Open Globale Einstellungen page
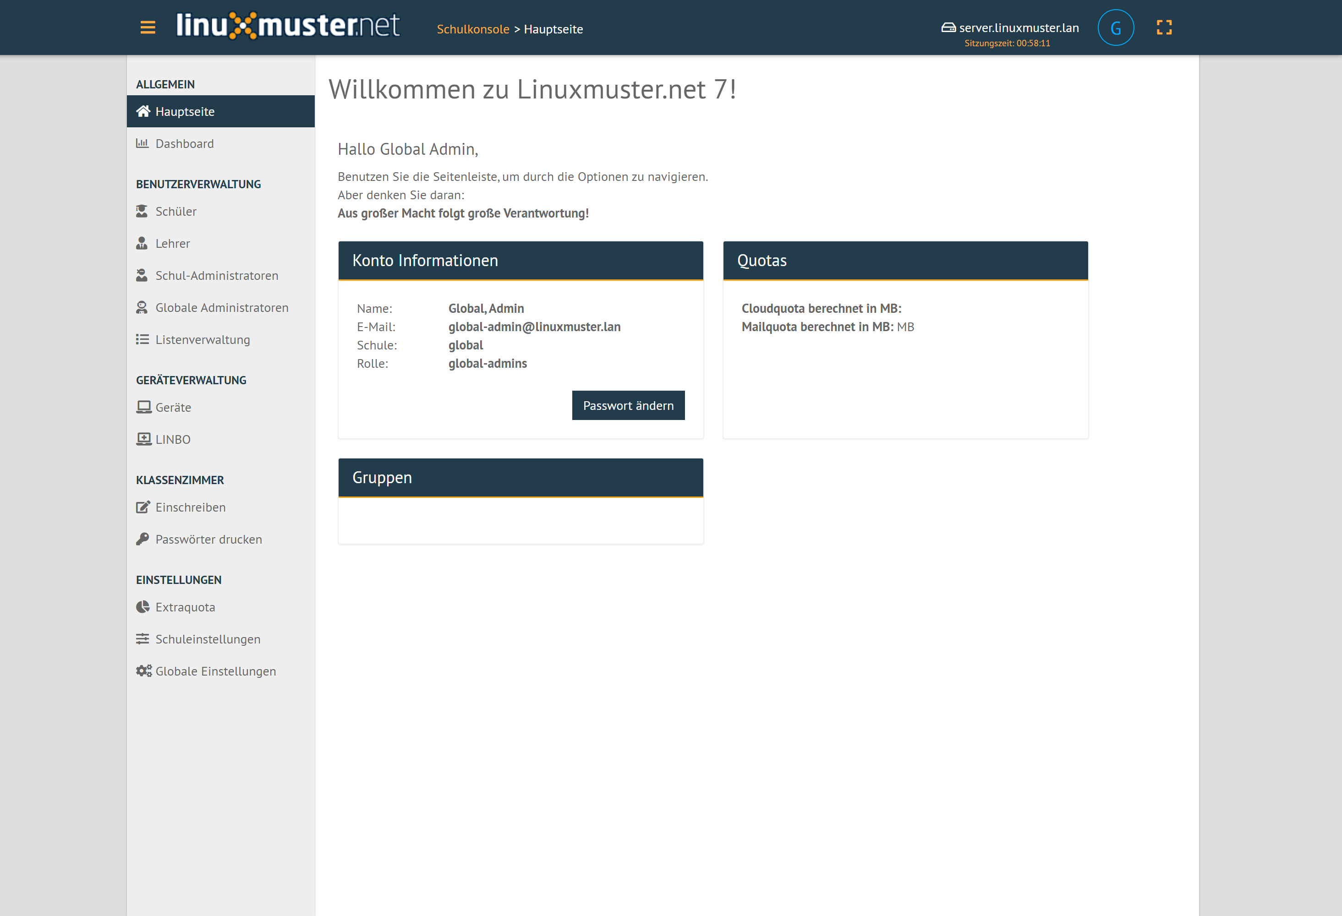 click(220, 671)
